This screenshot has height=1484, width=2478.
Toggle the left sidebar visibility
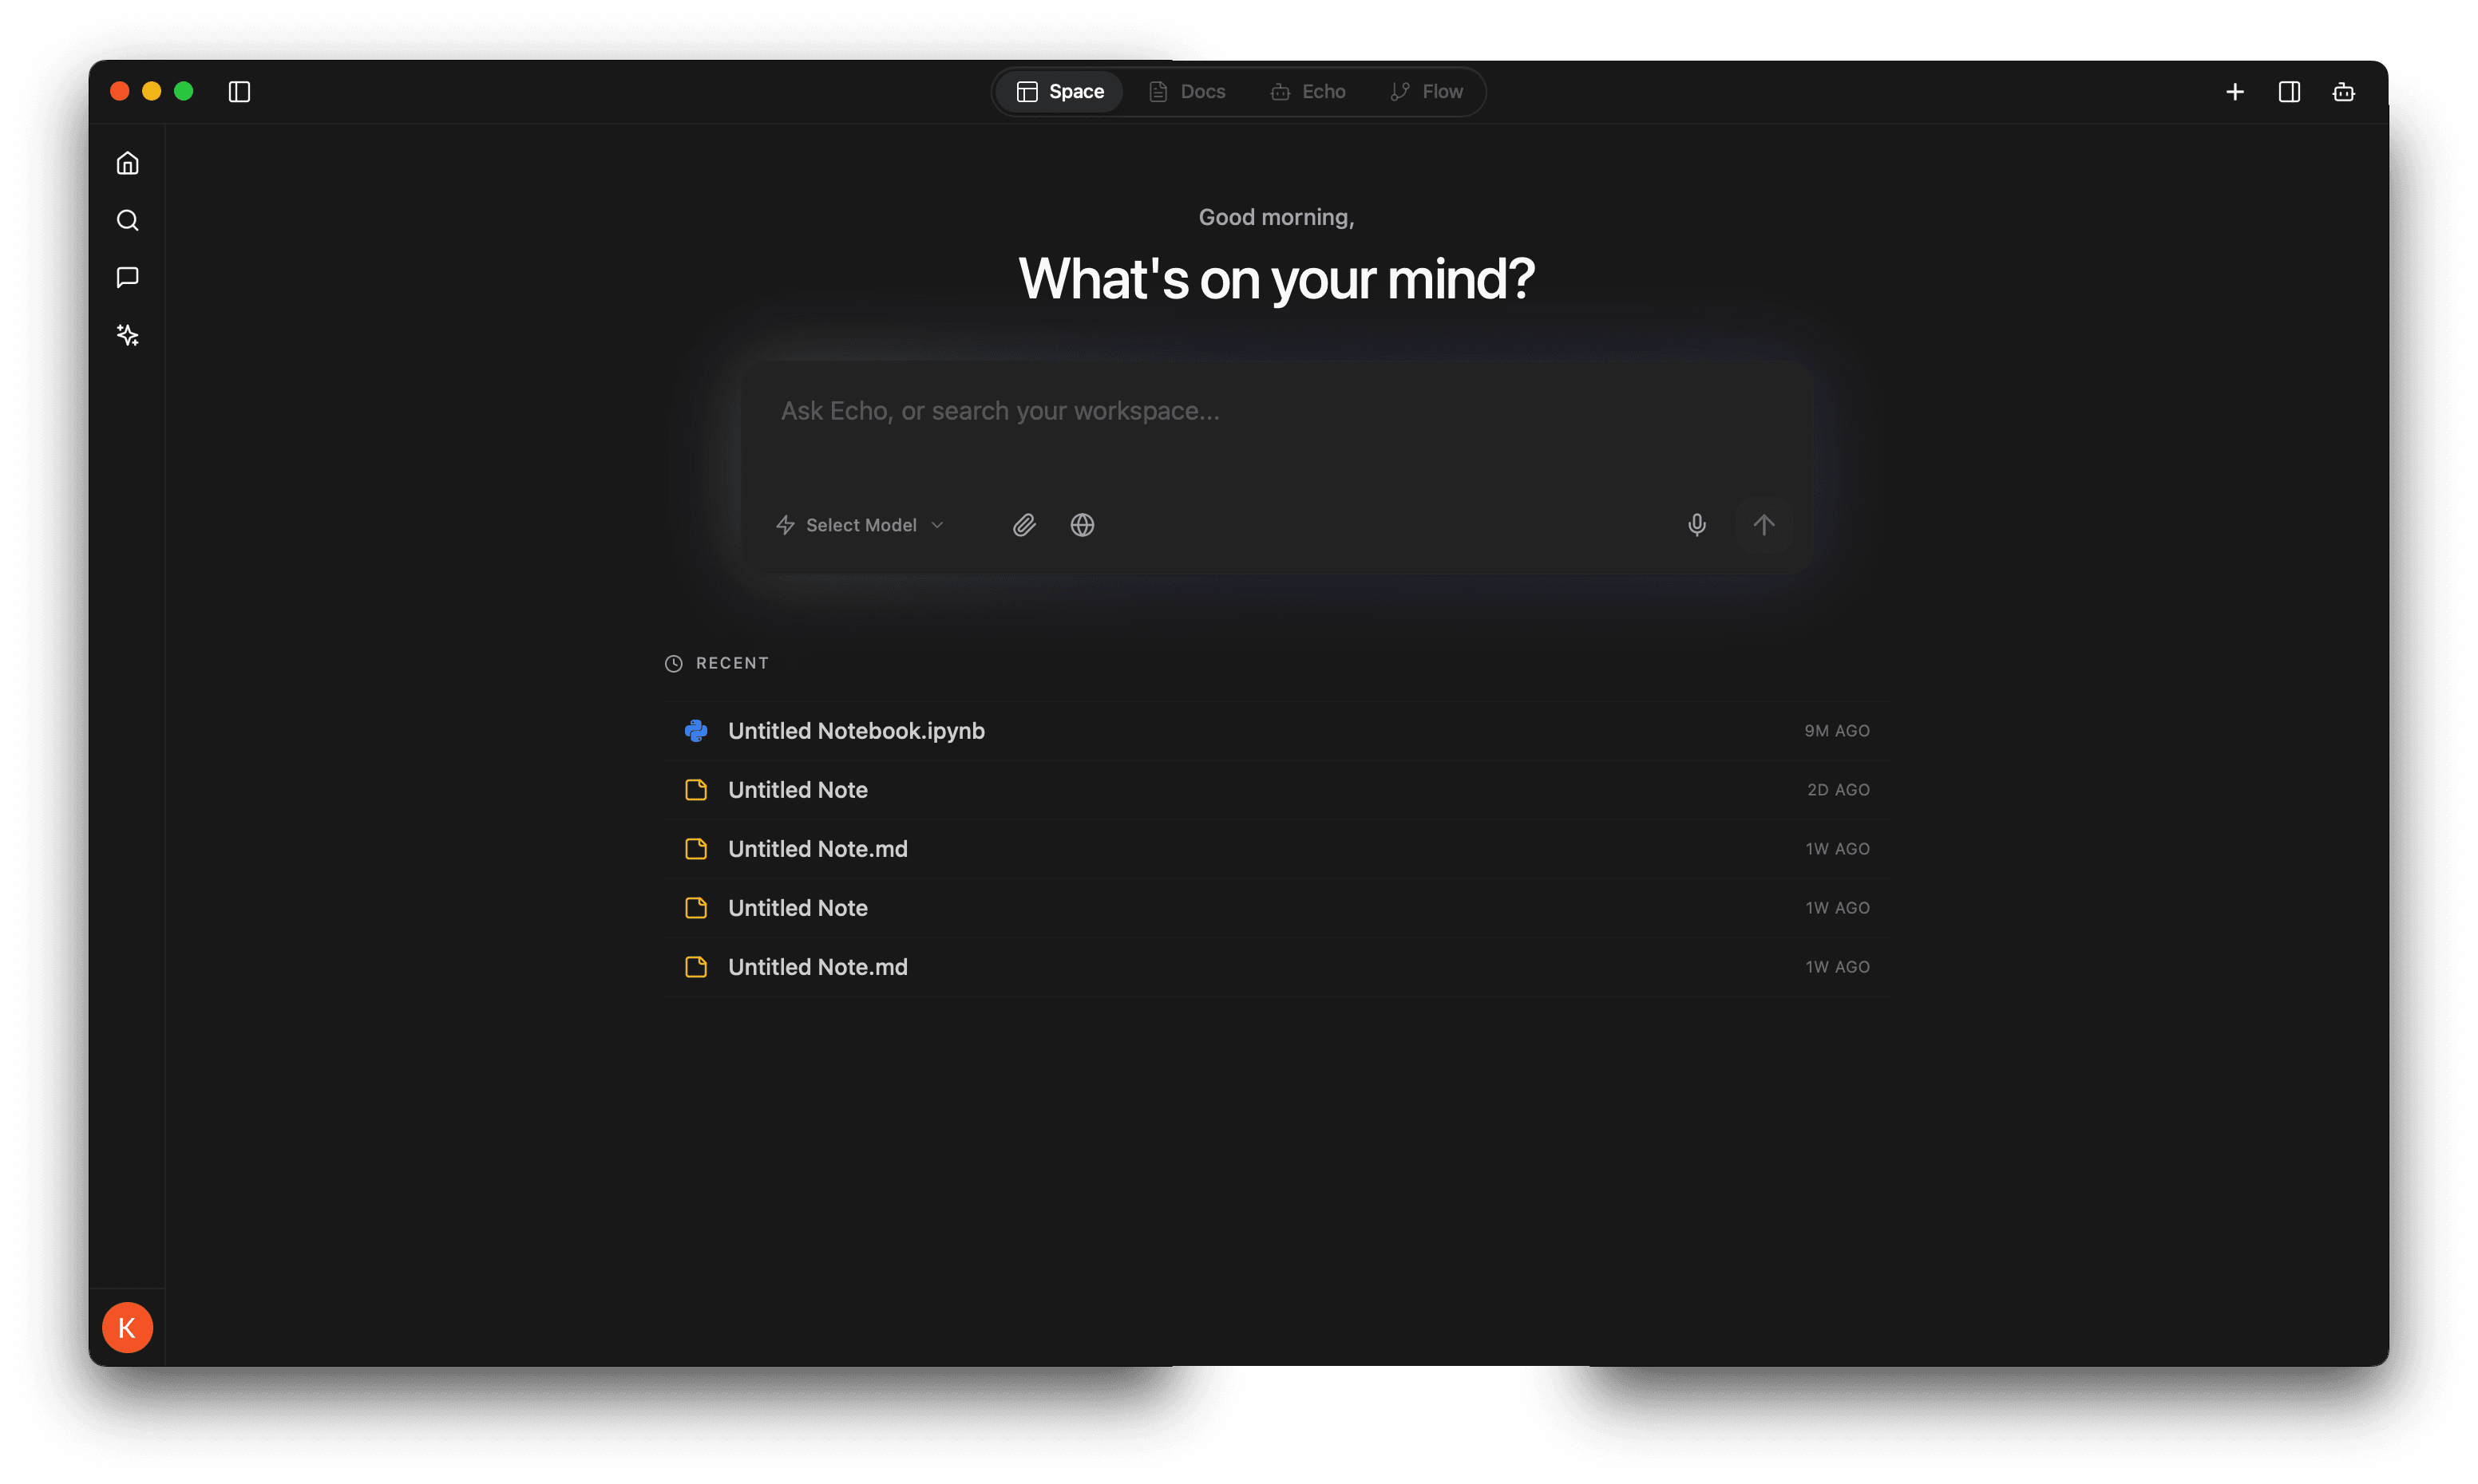tap(239, 91)
